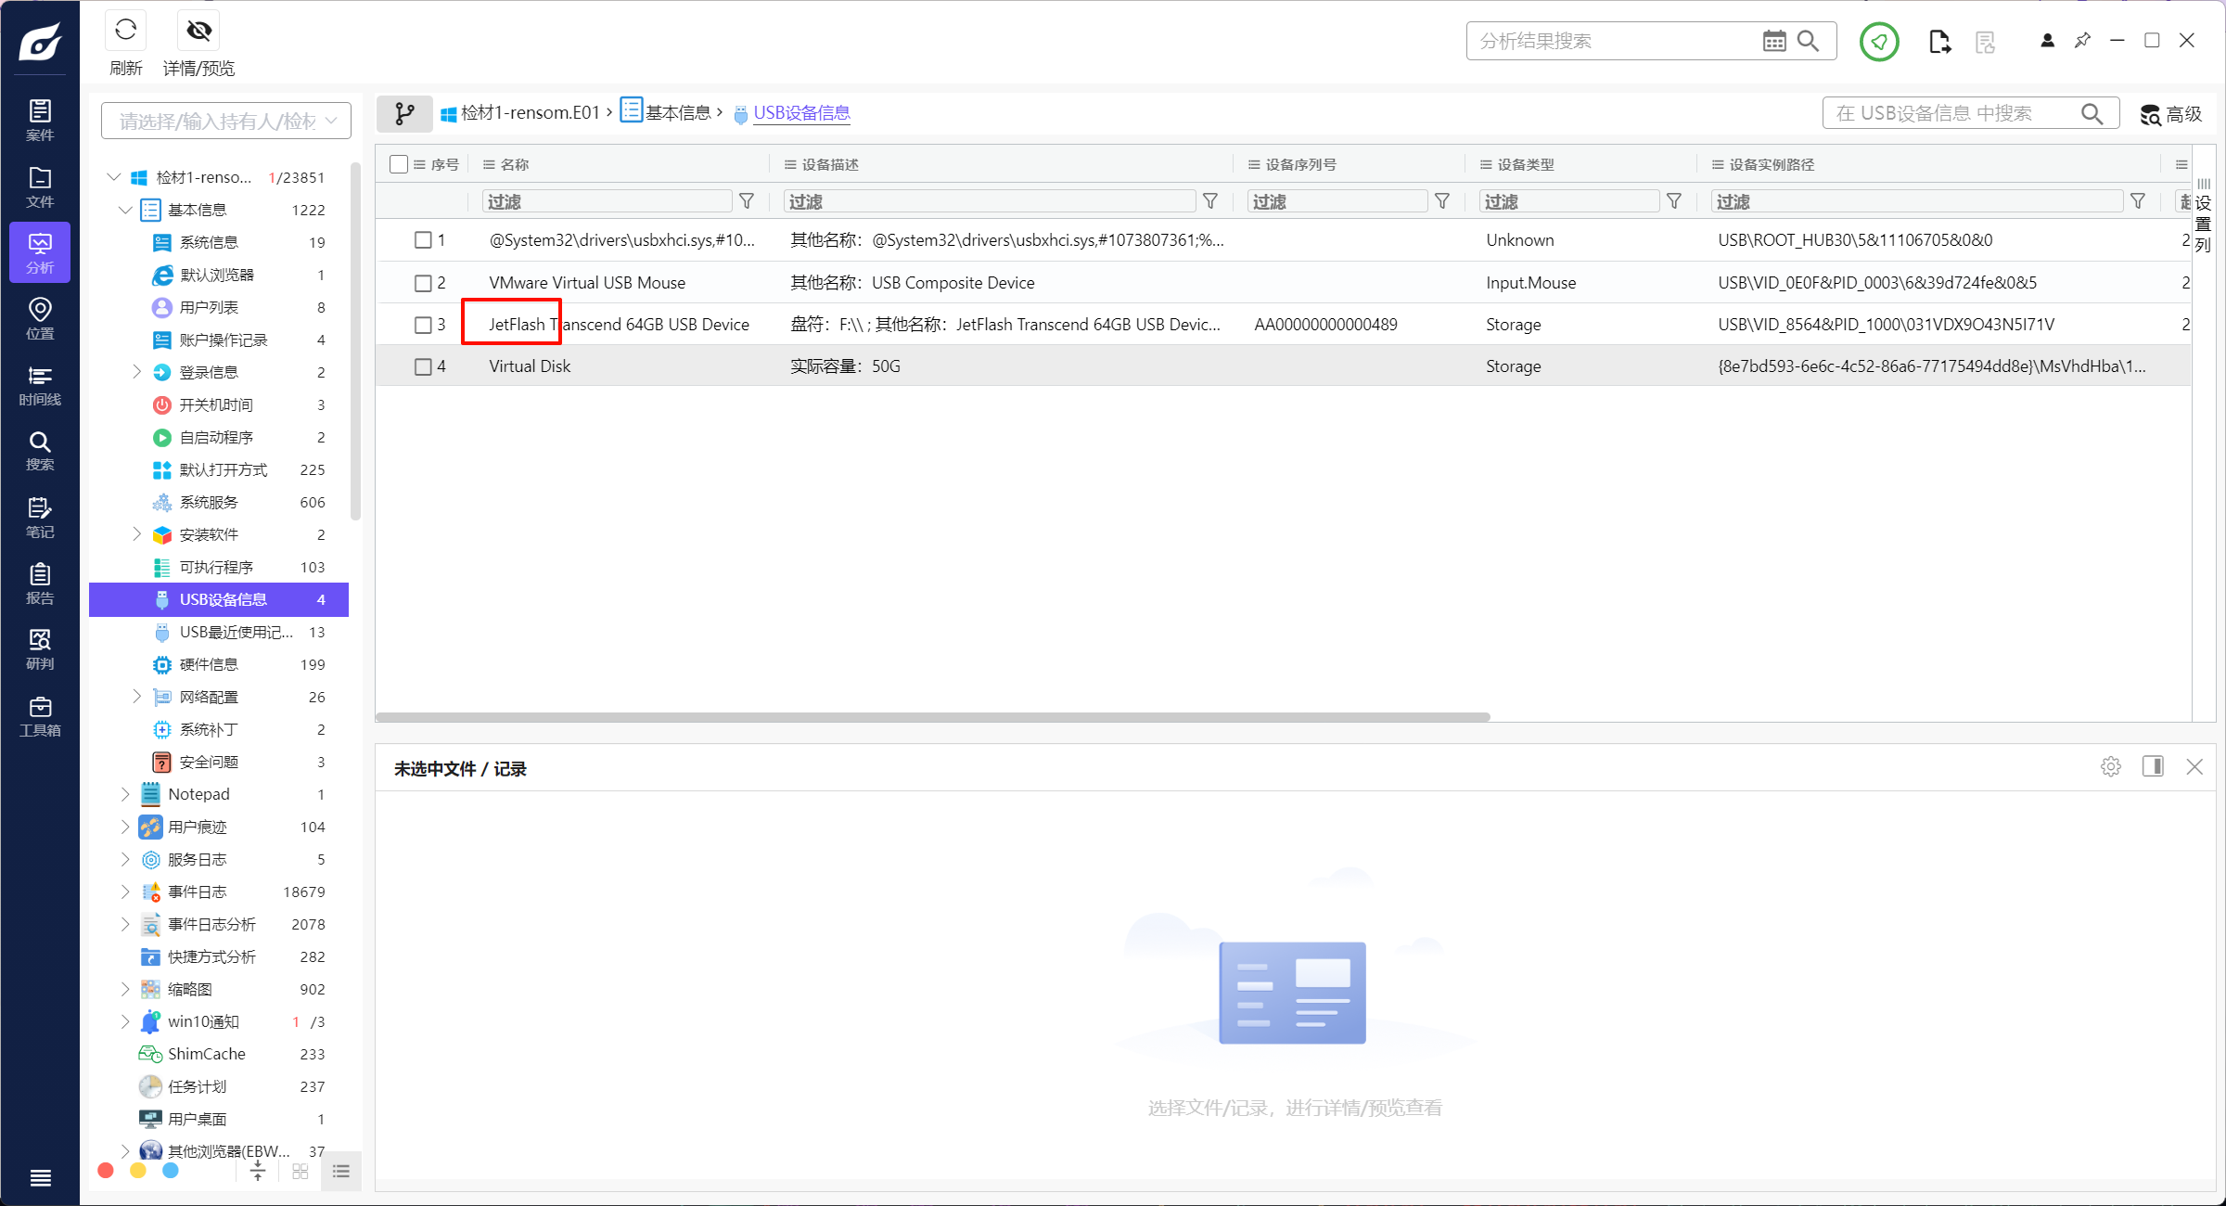The height and width of the screenshot is (1206, 2226).
Task: Open the Report (报告) sidebar tab
Action: coord(40,584)
